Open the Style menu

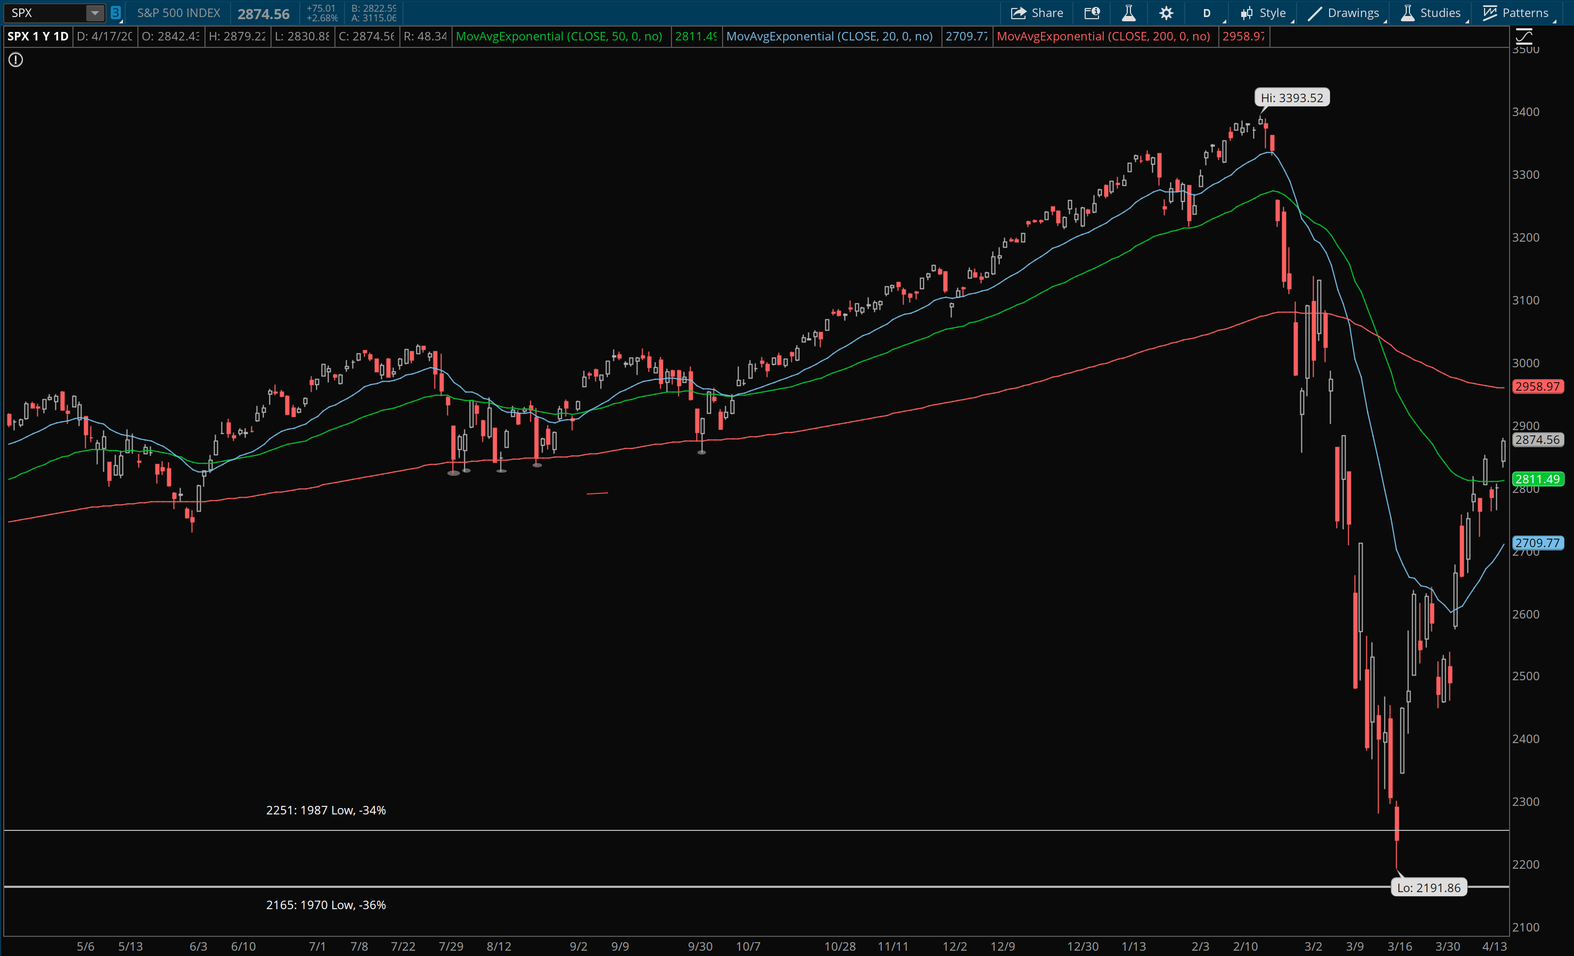(1263, 13)
